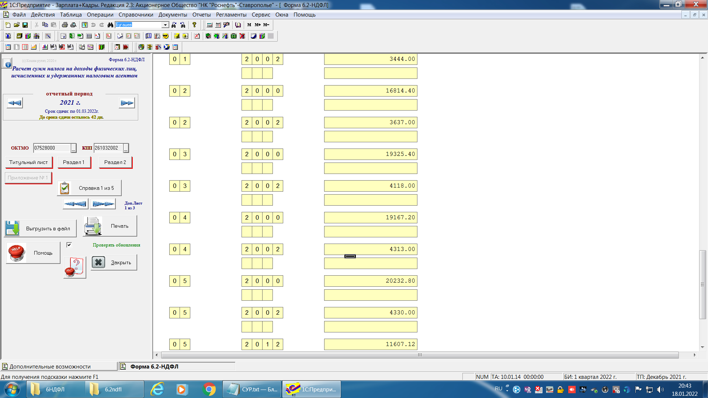Toggle the 'Проверять обновления' checkbox
Image resolution: width=708 pixels, height=398 pixels.
(x=69, y=245)
